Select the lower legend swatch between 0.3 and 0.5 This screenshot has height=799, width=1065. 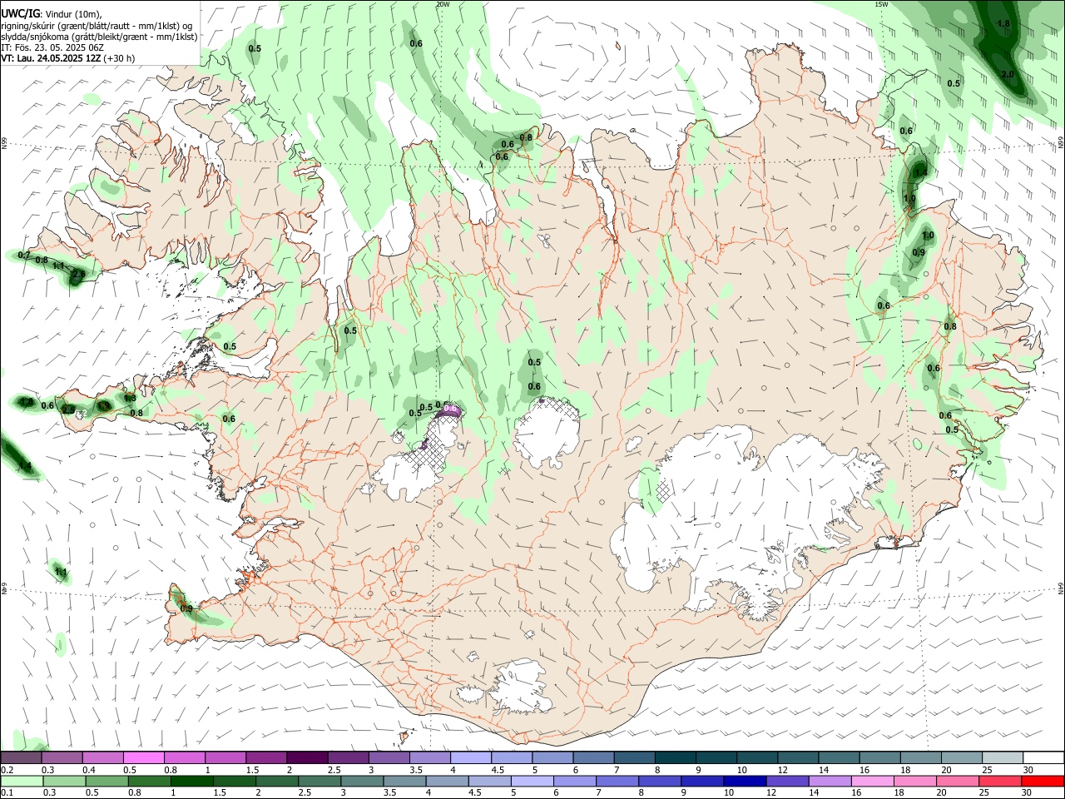(x=64, y=781)
